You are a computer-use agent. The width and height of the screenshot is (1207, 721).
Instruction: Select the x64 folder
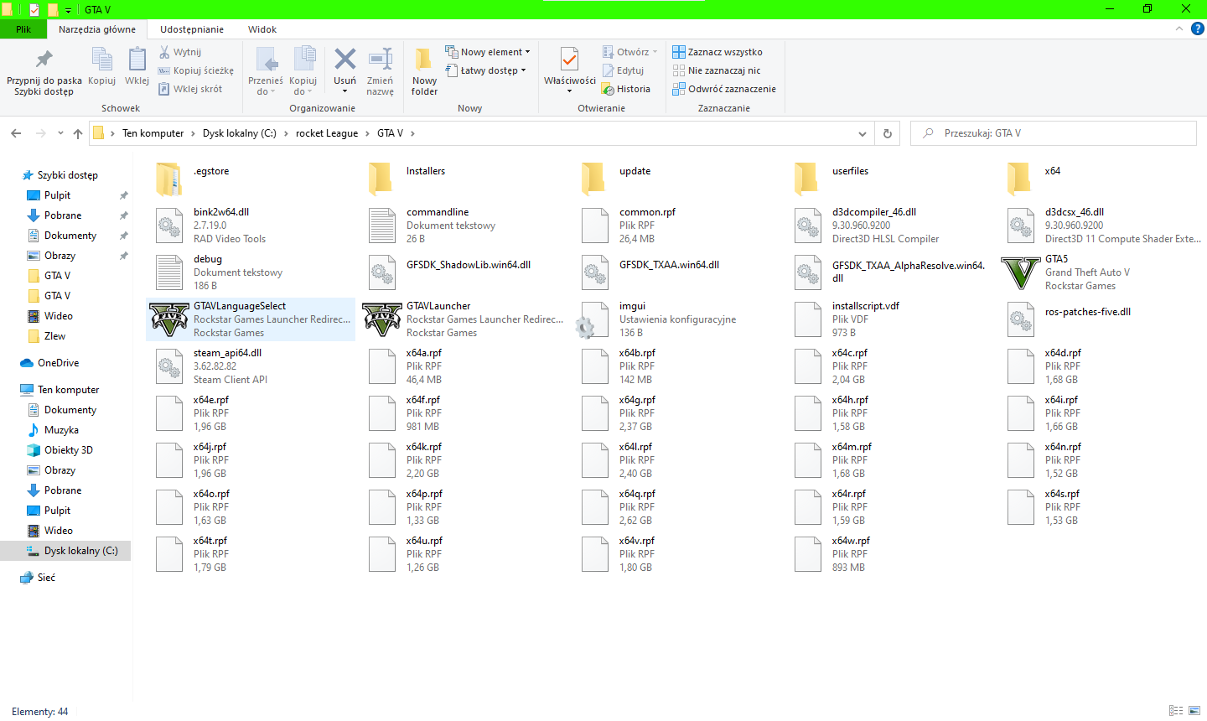1101,179
